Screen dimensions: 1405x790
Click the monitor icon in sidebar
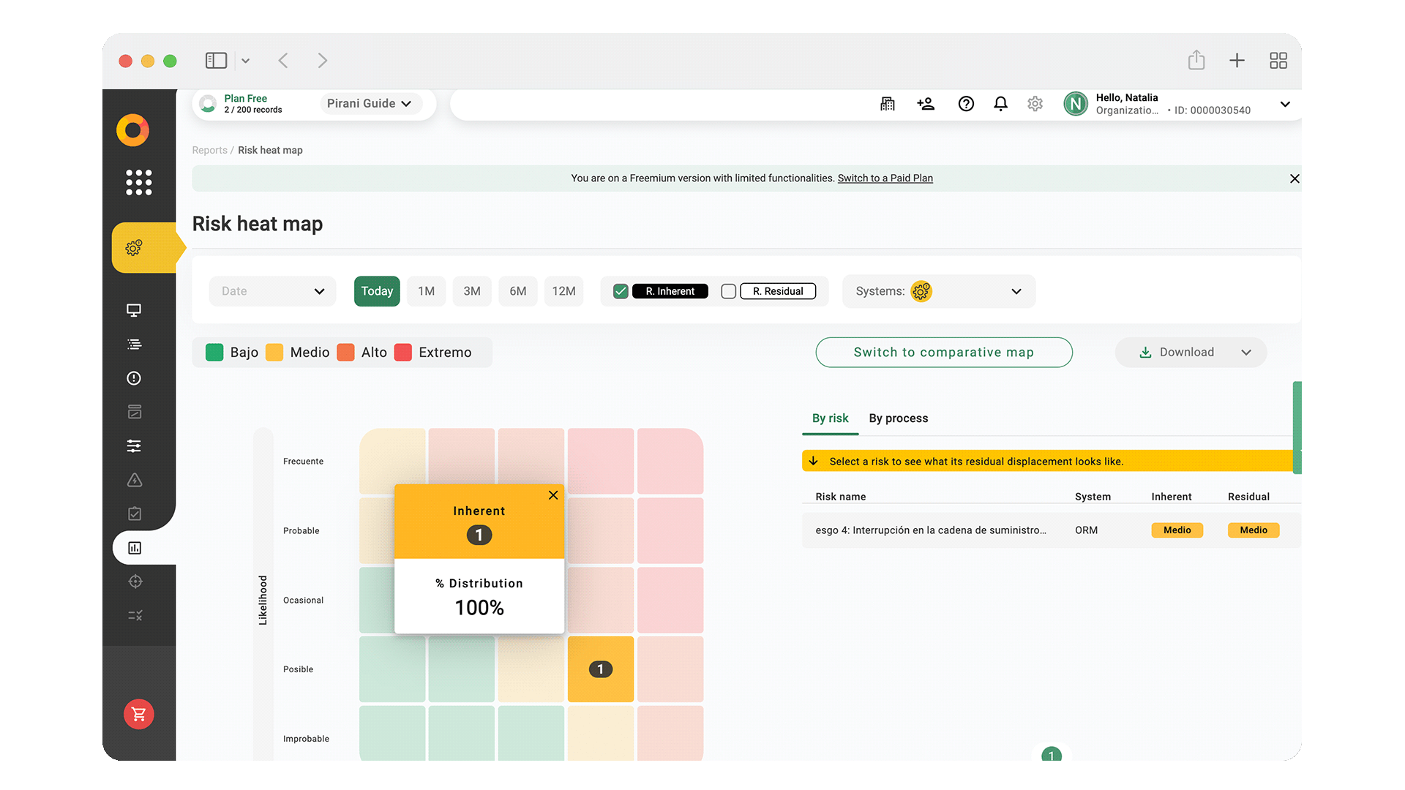click(134, 310)
